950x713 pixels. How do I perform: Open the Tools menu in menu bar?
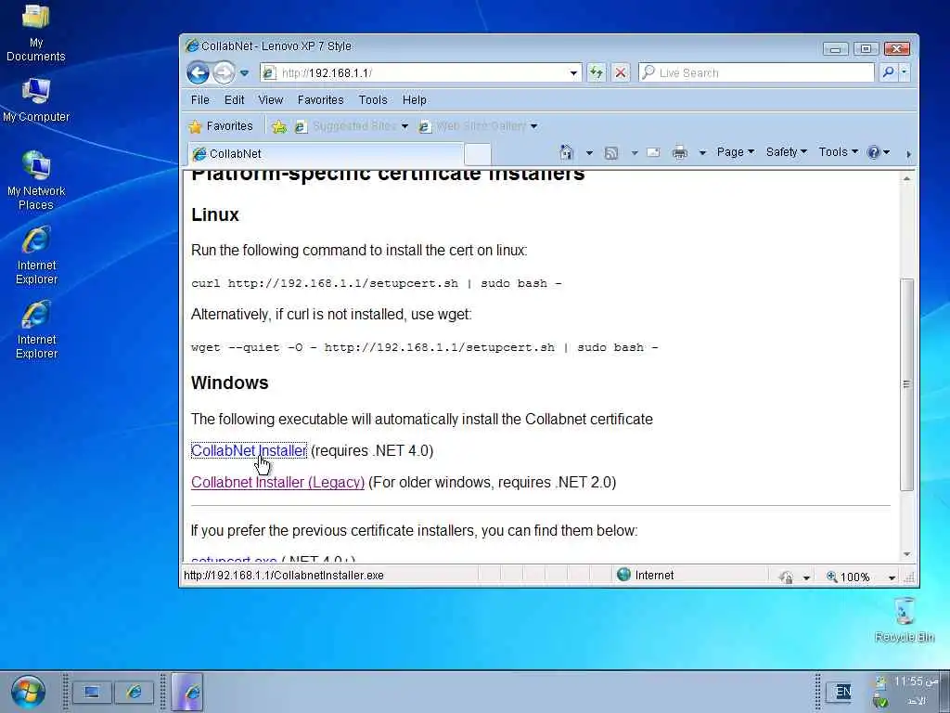point(373,100)
